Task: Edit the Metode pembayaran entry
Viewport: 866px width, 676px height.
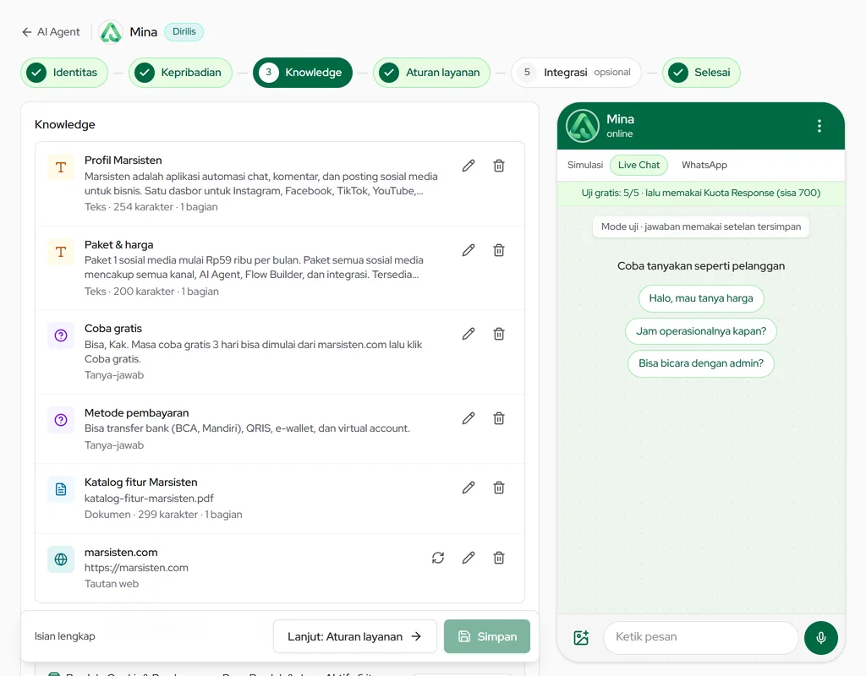Action: (469, 418)
